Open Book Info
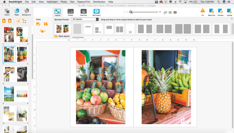This screenshot has width=234, height=133. [212, 12]
